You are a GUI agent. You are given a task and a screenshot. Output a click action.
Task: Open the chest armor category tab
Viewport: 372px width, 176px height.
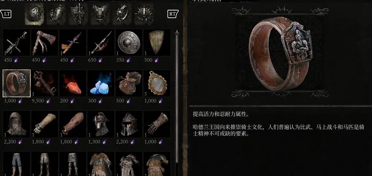pos(100,14)
